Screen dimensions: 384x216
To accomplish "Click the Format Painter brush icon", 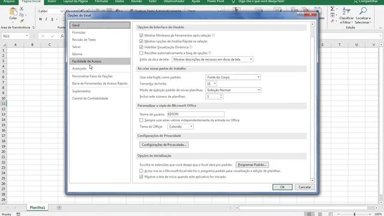I will 22,21.
